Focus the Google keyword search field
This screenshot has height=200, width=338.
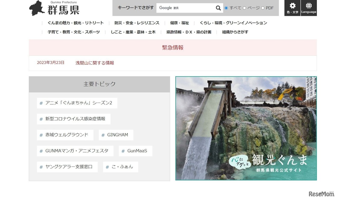pyautogui.click(x=186, y=8)
